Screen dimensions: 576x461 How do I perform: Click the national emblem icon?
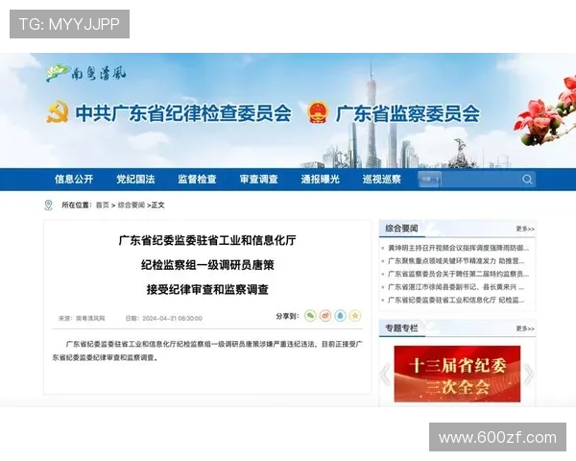(318, 112)
